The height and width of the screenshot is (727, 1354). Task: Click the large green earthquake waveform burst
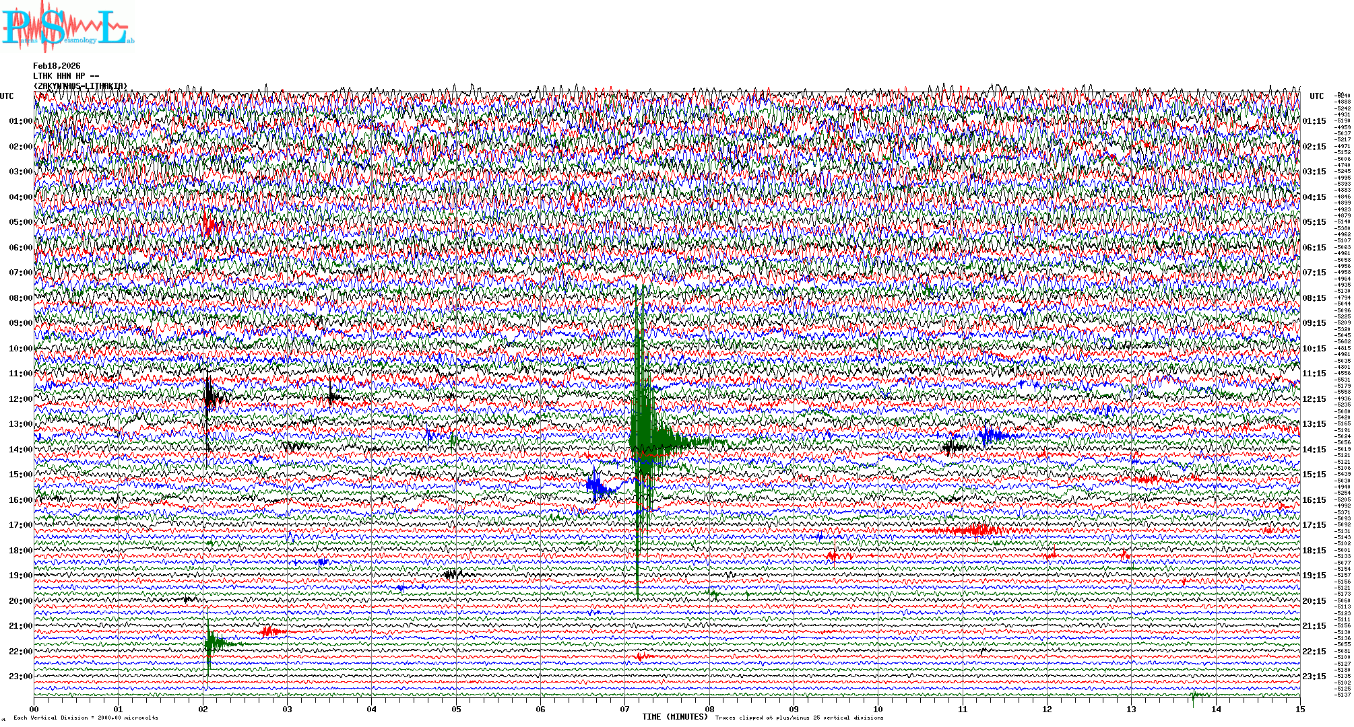pos(645,438)
